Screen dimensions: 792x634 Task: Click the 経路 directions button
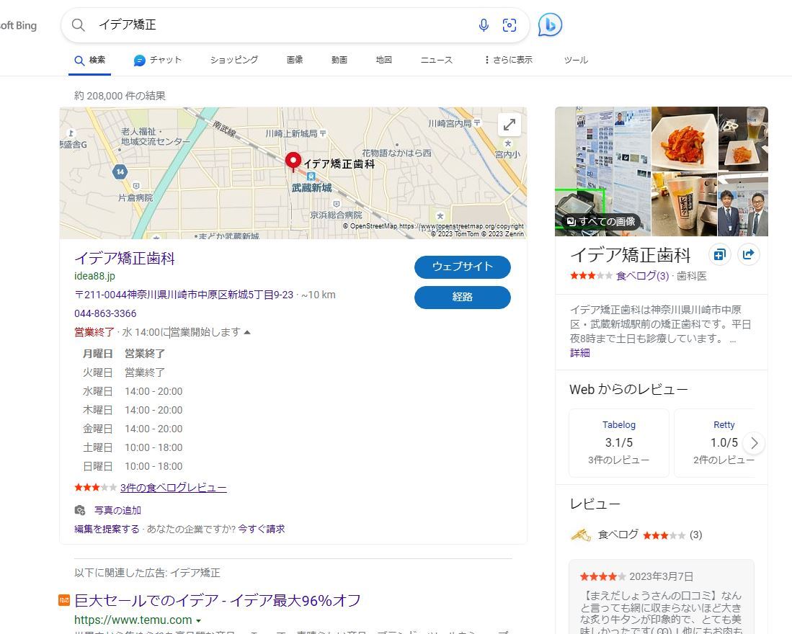click(462, 298)
